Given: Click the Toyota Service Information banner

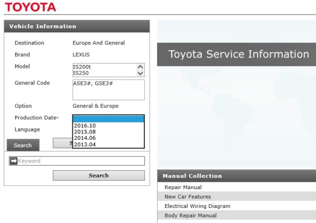Looking at the screenshot, I should pyautogui.click(x=237, y=54).
